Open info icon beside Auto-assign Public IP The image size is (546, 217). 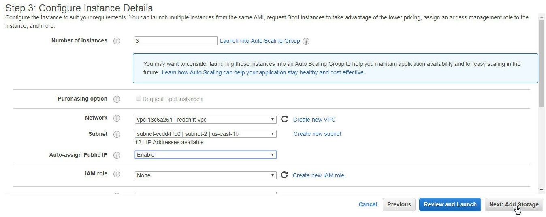pyautogui.click(x=117, y=155)
